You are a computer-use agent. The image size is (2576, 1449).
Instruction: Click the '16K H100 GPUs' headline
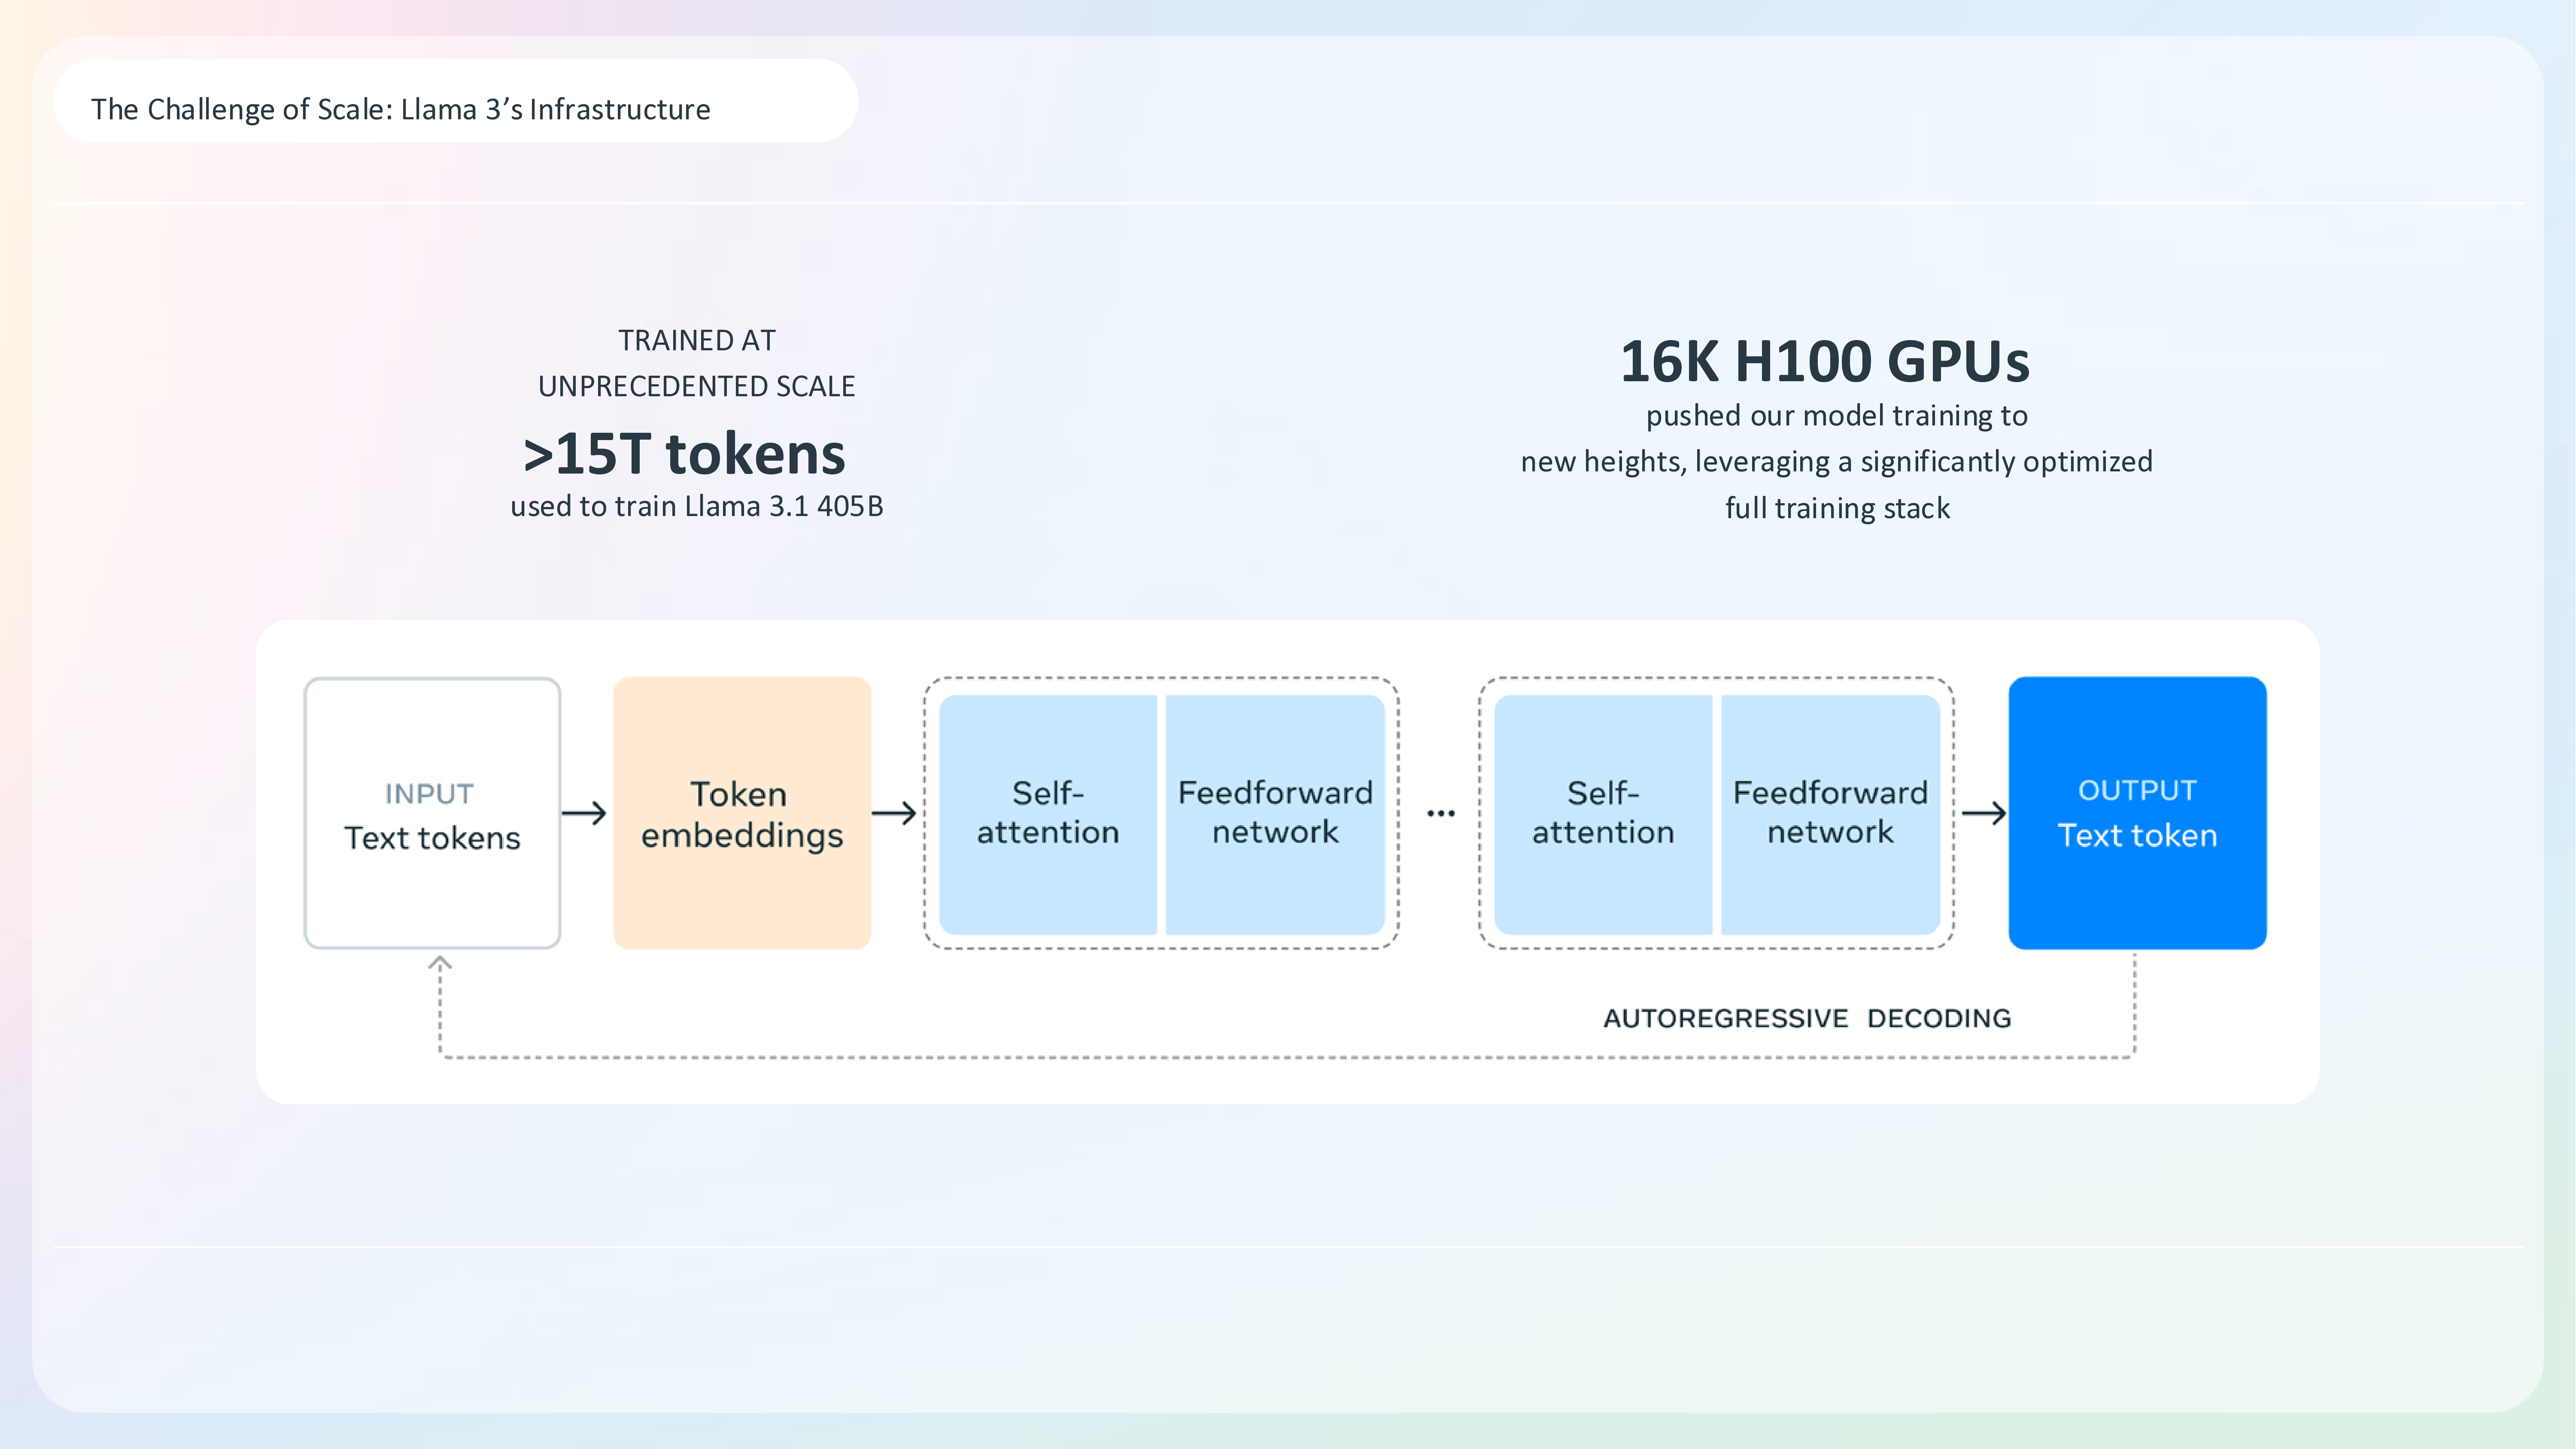tap(1825, 361)
